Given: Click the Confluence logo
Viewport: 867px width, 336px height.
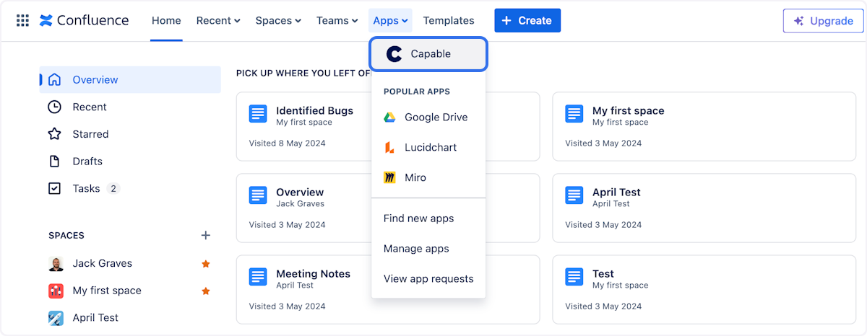Looking at the screenshot, I should (x=84, y=20).
